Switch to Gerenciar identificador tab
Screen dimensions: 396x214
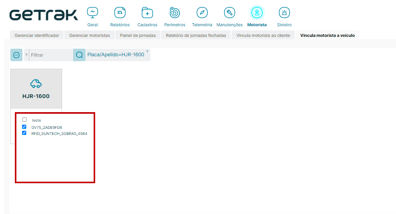37,35
